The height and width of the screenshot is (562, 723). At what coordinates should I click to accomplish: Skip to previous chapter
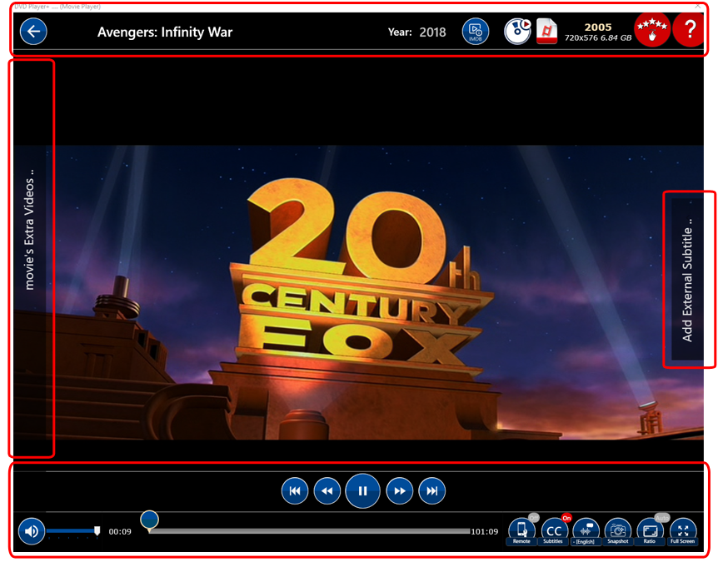click(295, 491)
